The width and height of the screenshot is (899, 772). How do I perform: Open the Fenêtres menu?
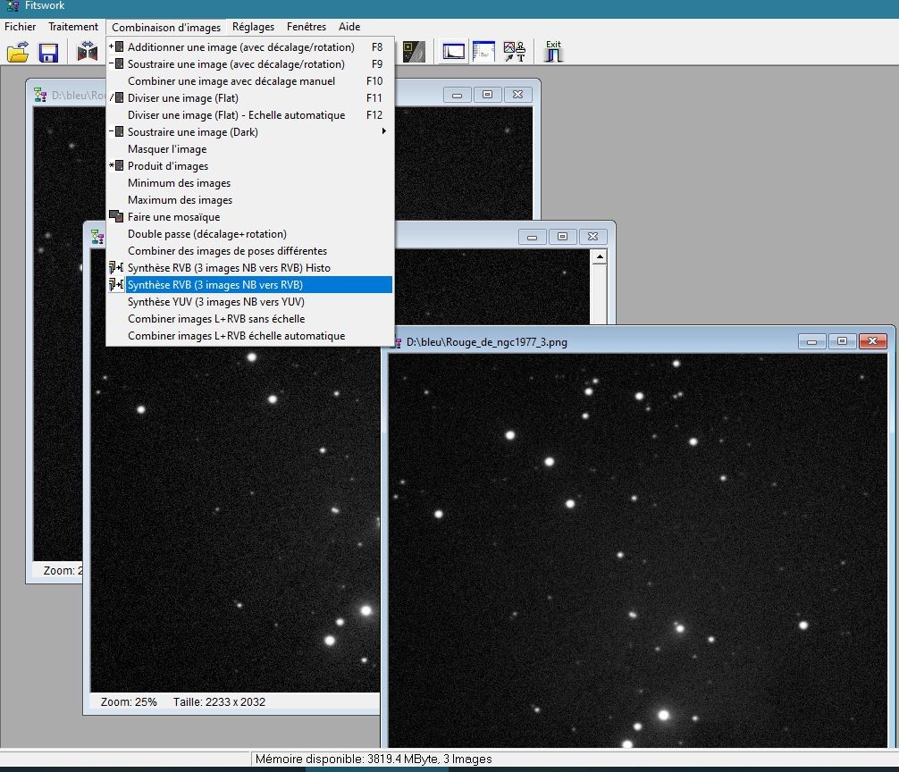tap(307, 27)
